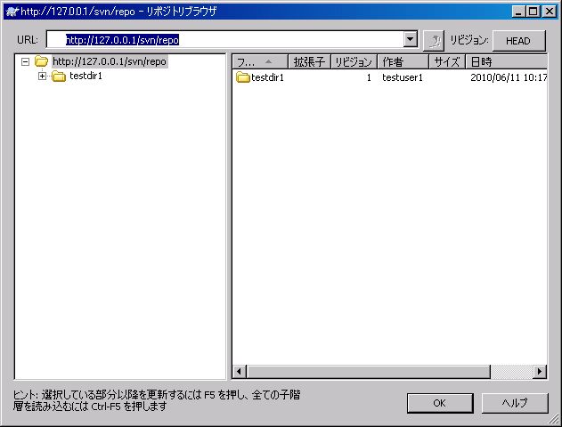Collapse the http://127.0.0.1/svn/repo root node
This screenshot has width=562, height=427.
pos(25,62)
